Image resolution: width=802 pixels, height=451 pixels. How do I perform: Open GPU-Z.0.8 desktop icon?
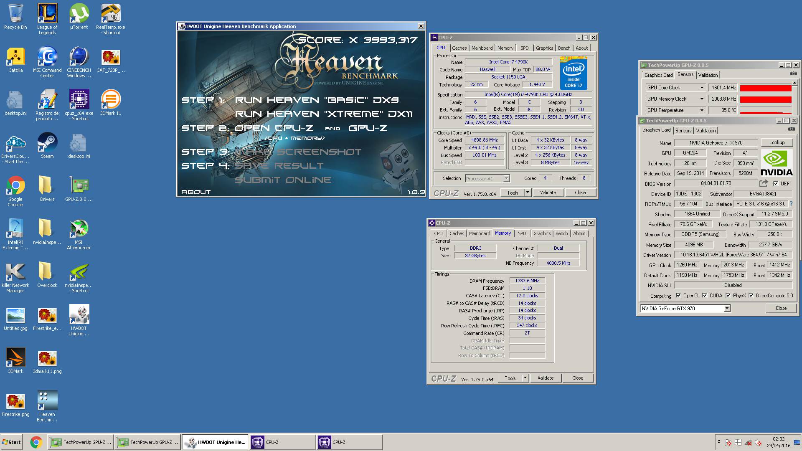tap(79, 189)
